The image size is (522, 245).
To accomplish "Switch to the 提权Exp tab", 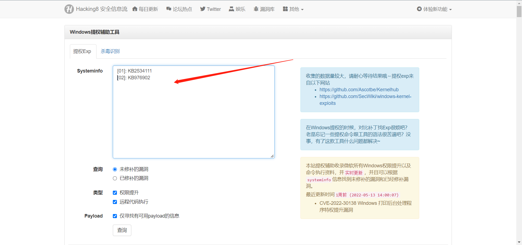I will pos(83,51).
